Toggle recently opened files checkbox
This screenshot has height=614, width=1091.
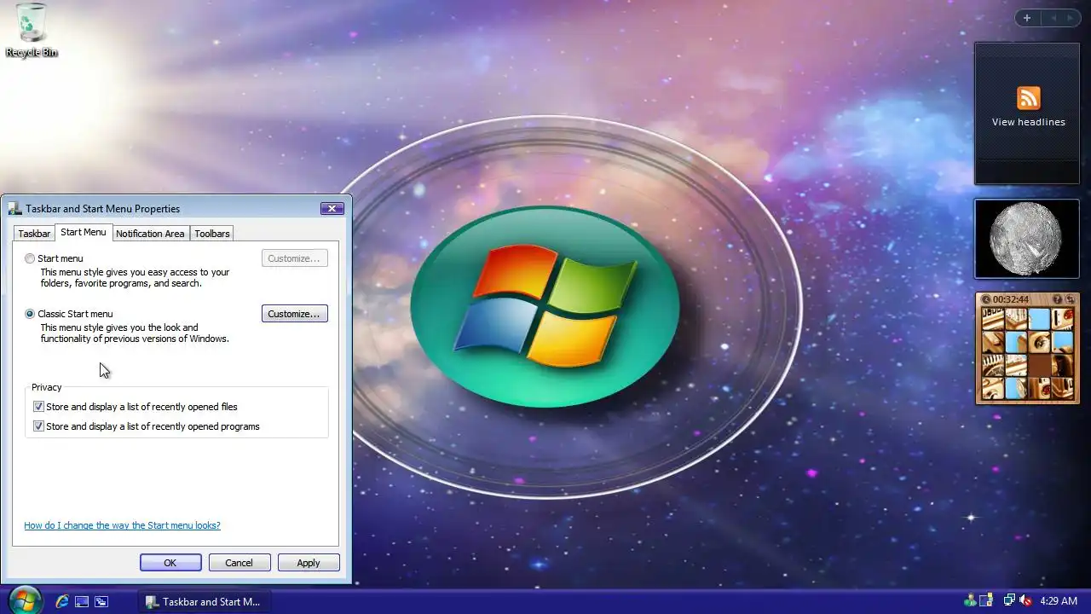pos(38,407)
